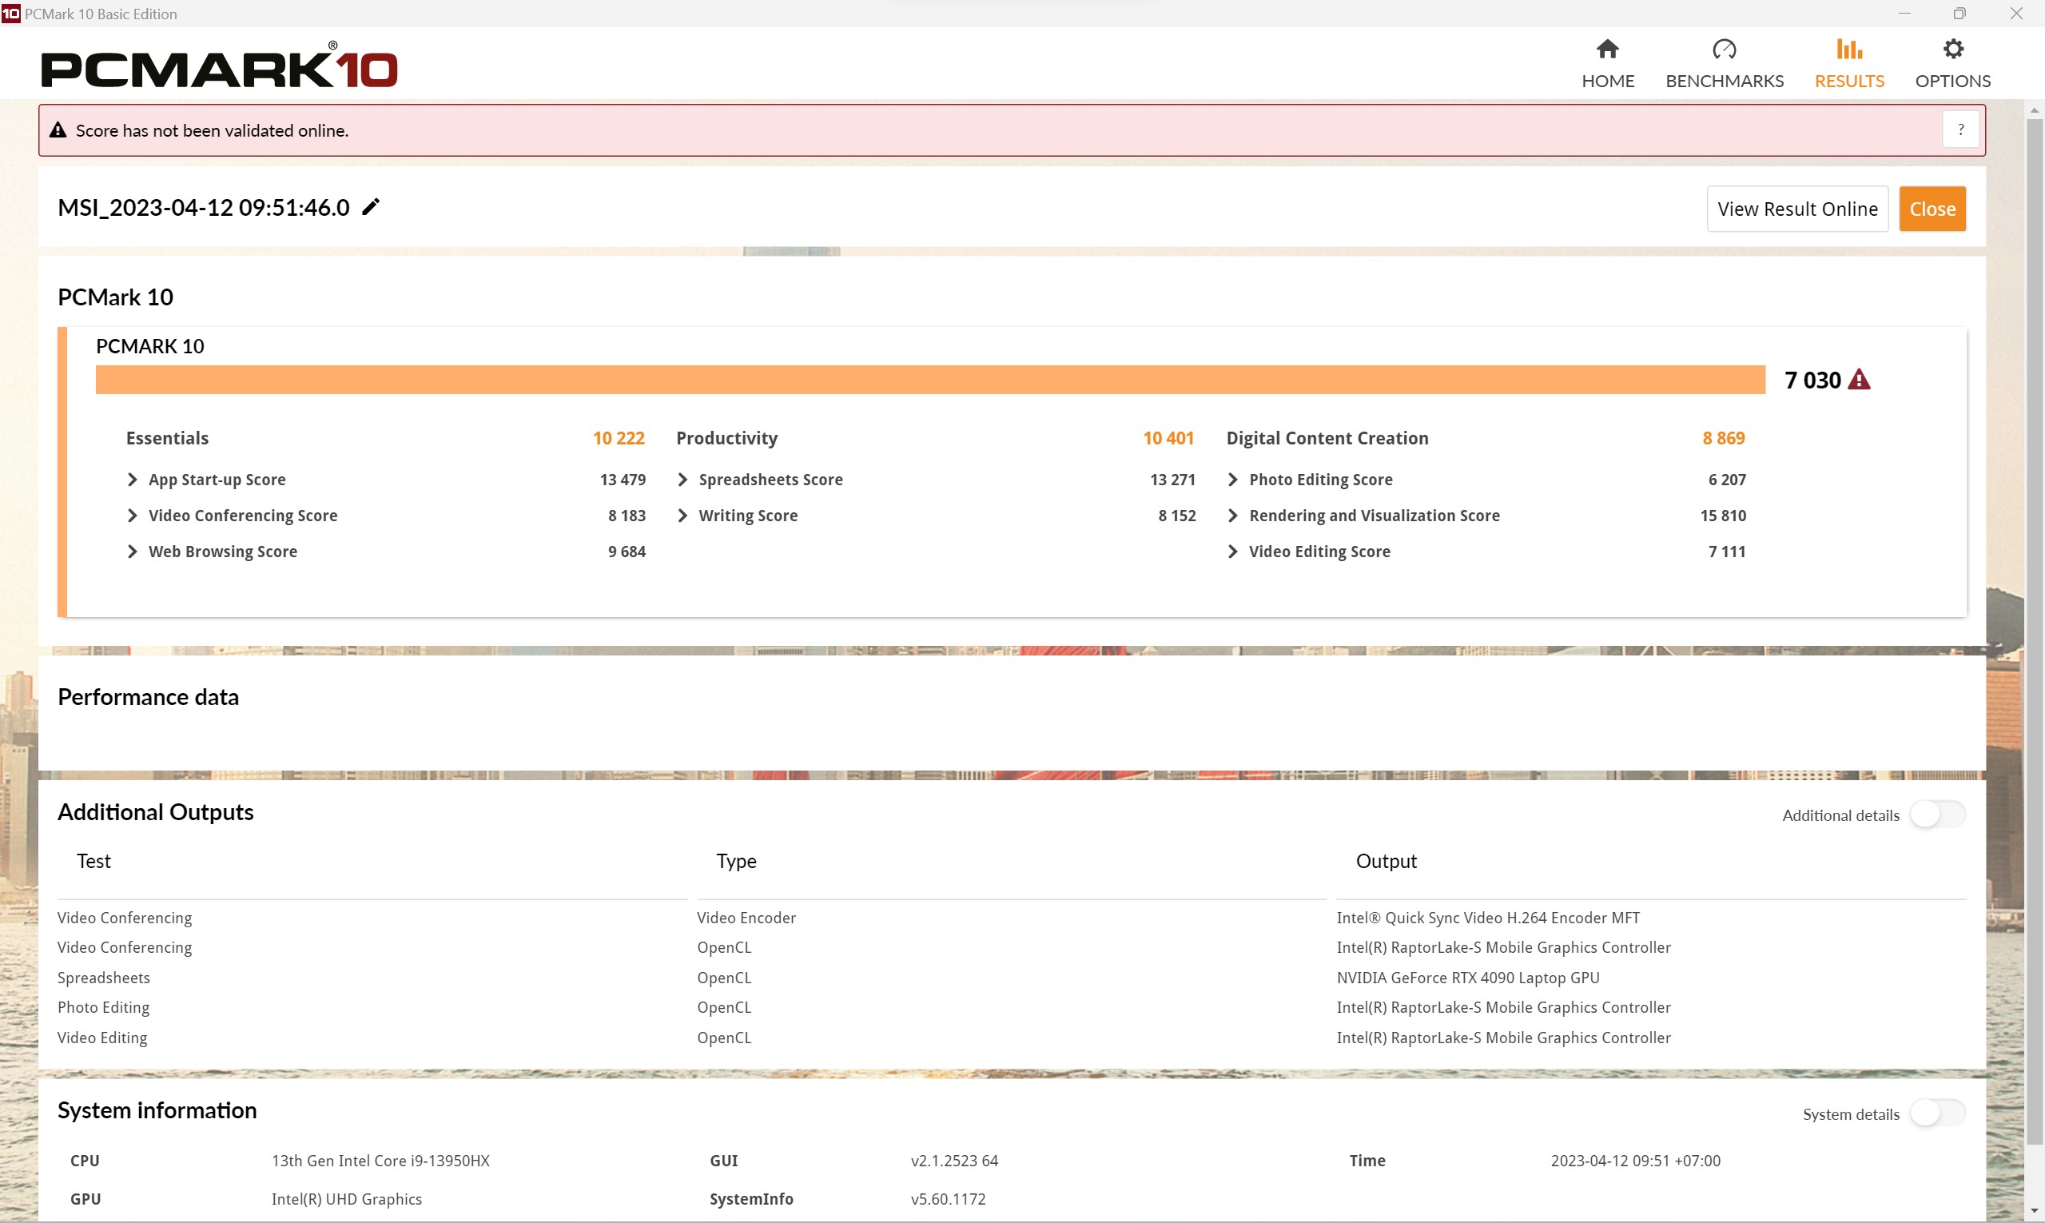2045x1223 pixels.
Task: Click the Home house icon
Action: tap(1608, 50)
